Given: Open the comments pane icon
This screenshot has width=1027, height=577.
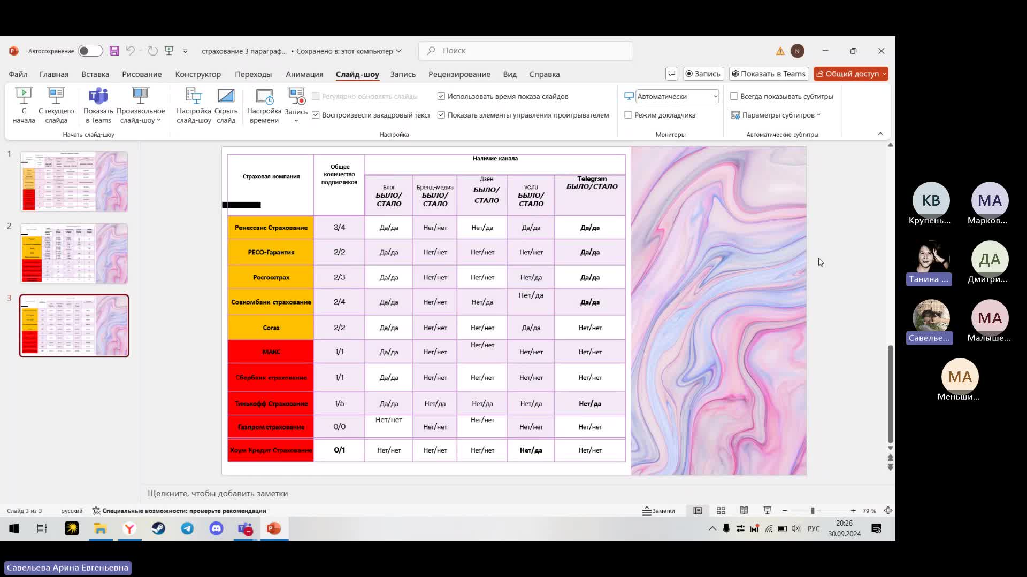Looking at the screenshot, I should tap(672, 74).
